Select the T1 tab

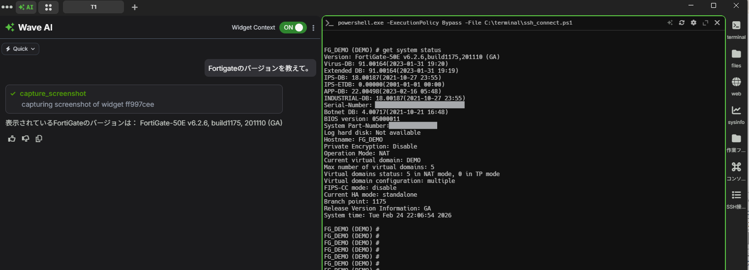tap(93, 7)
